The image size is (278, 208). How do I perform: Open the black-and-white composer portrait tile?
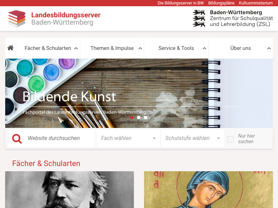tap(69, 190)
